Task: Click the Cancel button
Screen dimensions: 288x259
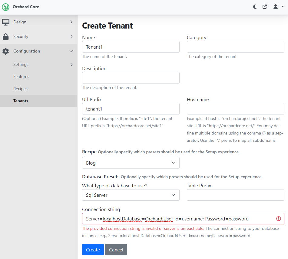Action: click(116, 250)
